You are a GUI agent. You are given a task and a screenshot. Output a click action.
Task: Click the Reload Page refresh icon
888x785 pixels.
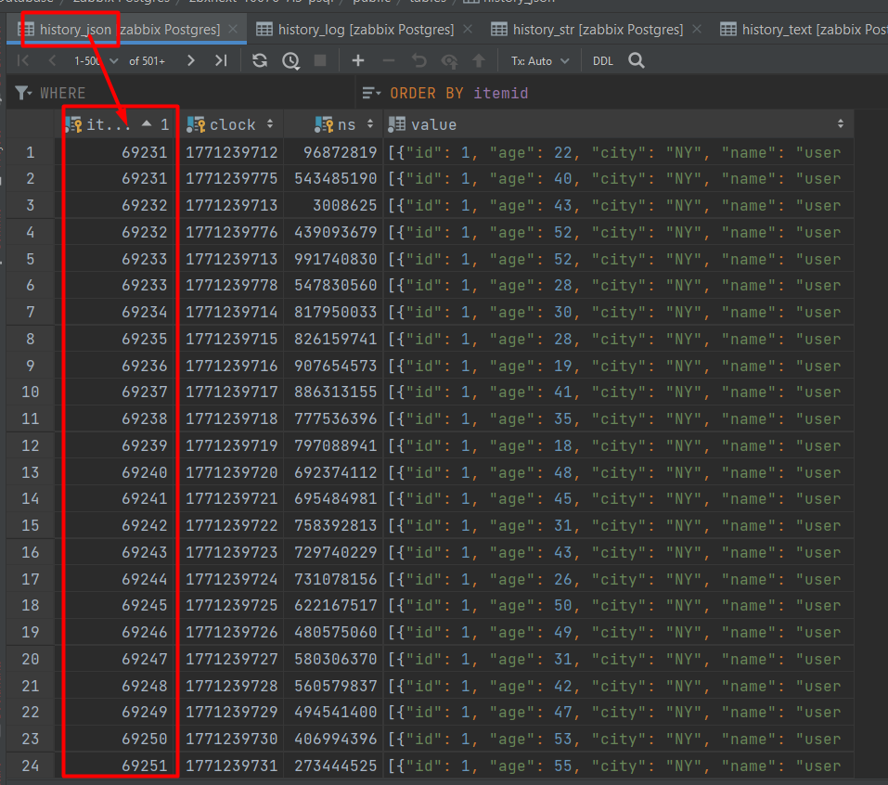pos(260,61)
